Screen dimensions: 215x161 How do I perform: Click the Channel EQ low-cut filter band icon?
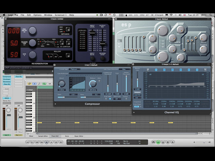[x=148, y=70]
